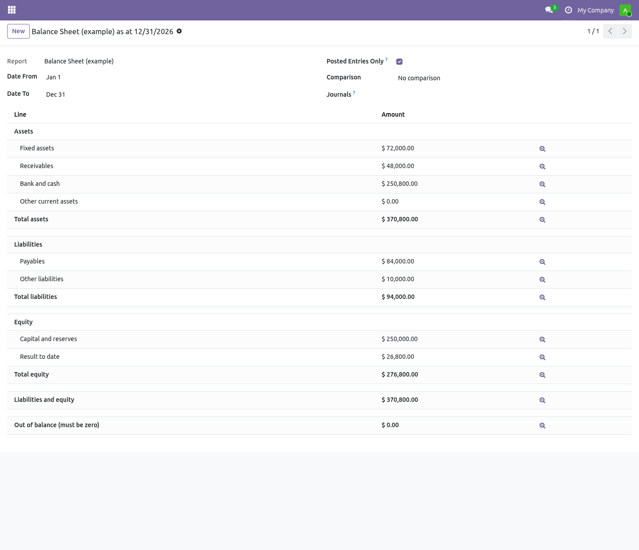
Task: Inspect Liabilities and equity with magnifier icon
Action: 542,401
